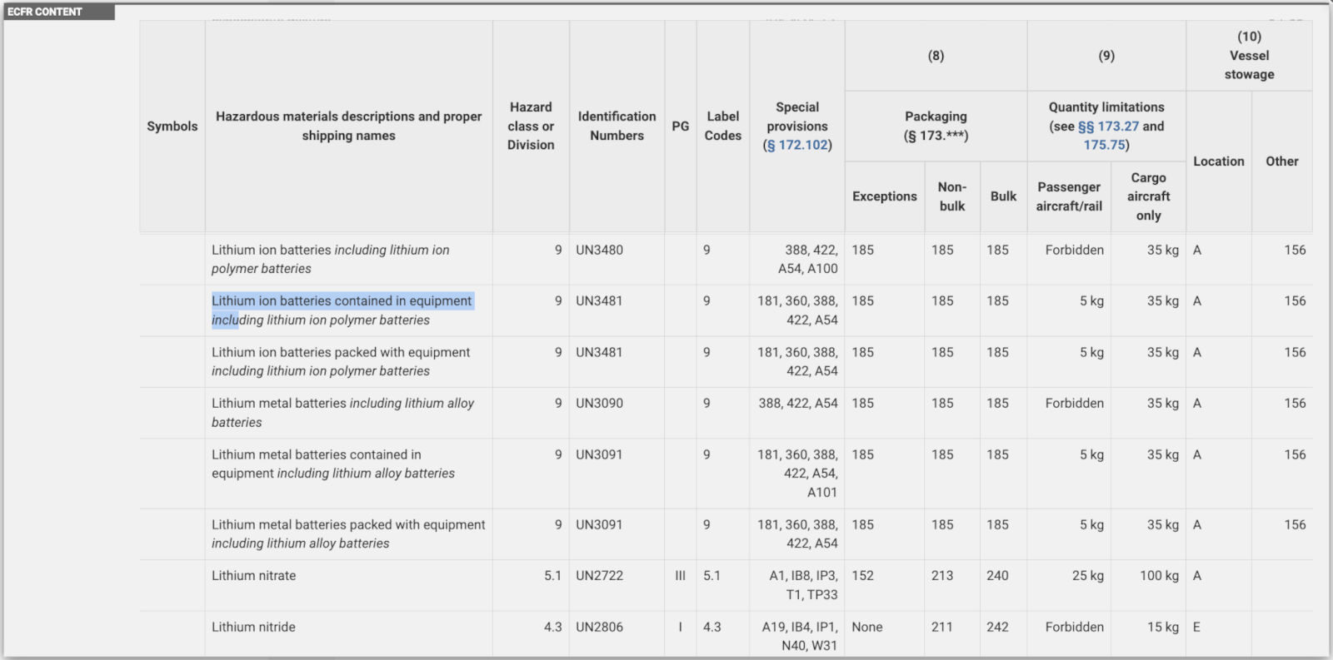Click the 'Identification Numbers' column header

click(x=617, y=127)
